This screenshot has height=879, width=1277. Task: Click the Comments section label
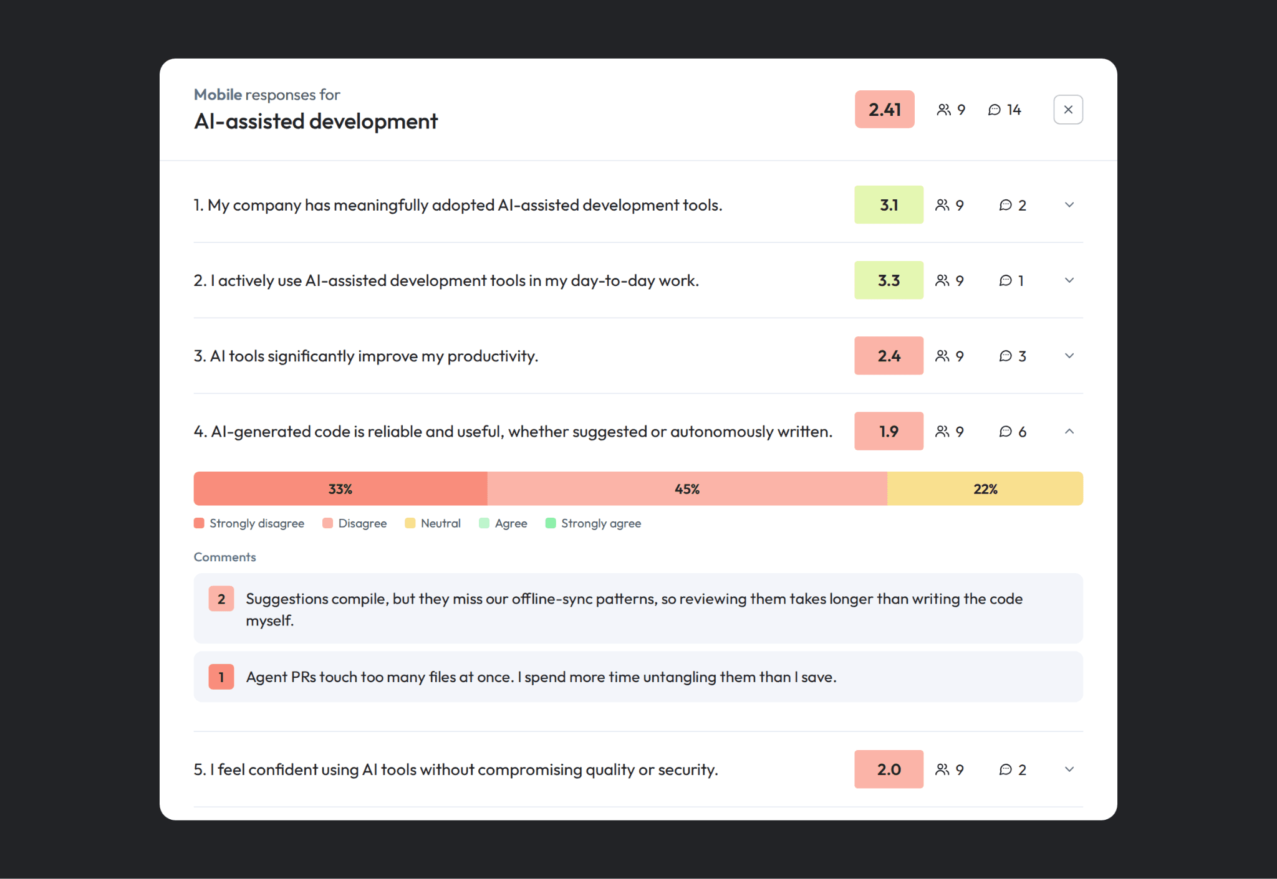coord(225,557)
